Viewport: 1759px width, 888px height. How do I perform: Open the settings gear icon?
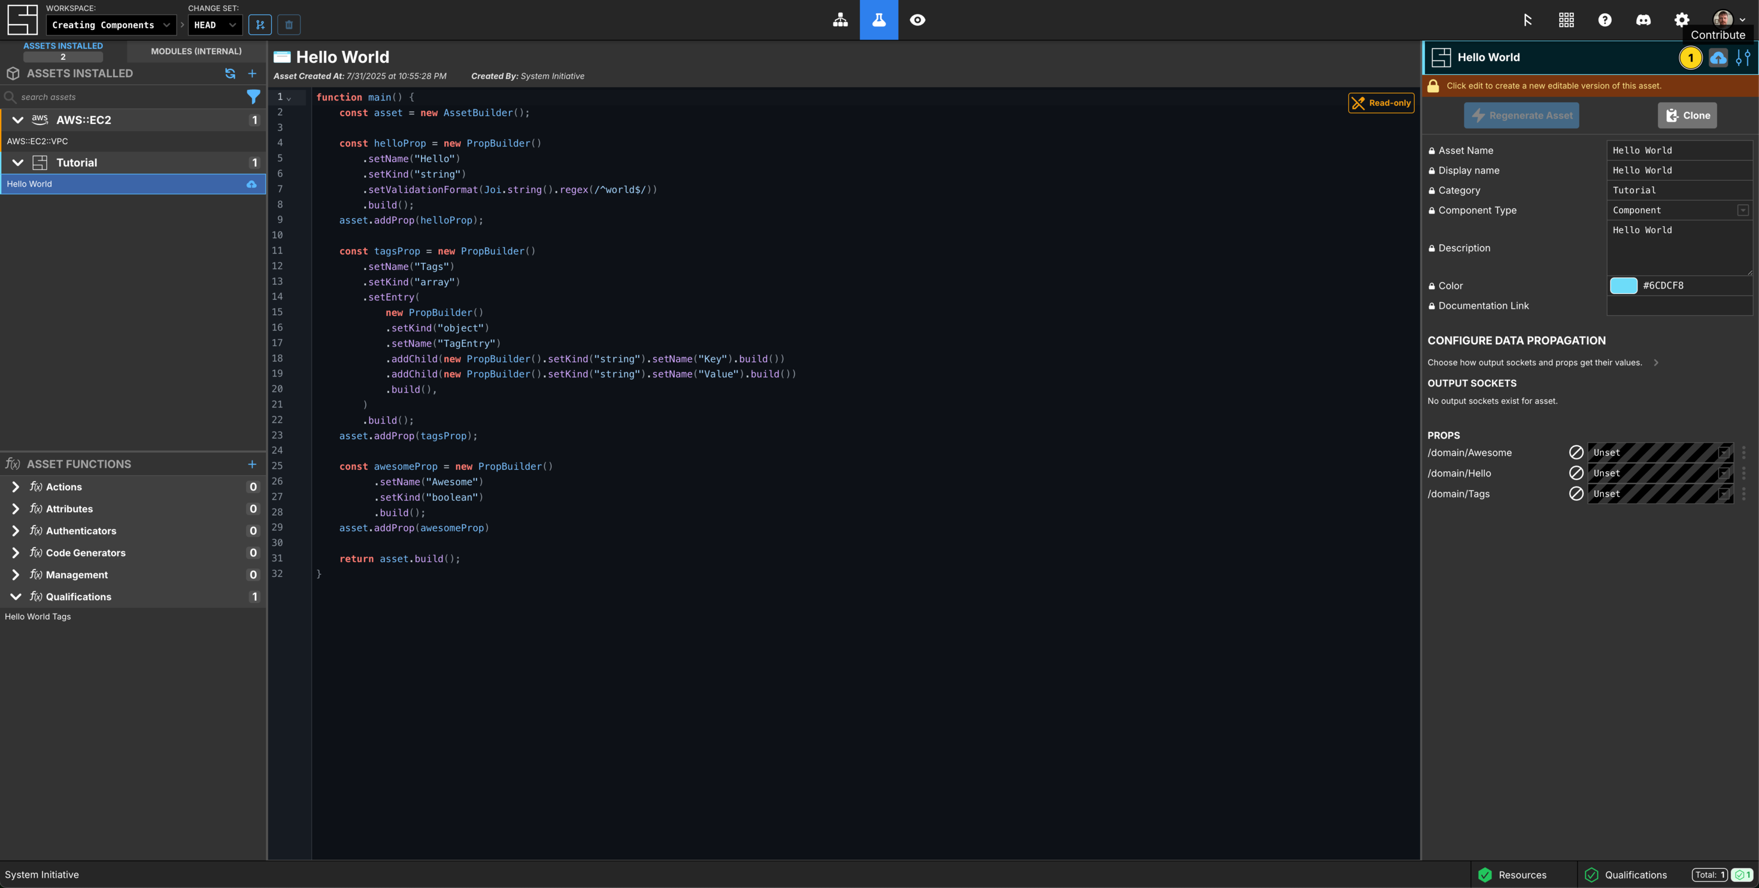click(1681, 20)
